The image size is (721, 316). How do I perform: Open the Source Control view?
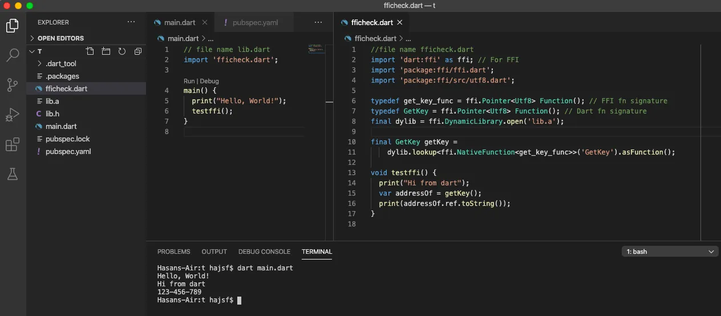tap(13, 86)
